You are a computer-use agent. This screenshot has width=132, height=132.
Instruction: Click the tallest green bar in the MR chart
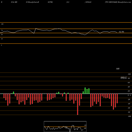click(x=85, y=91)
